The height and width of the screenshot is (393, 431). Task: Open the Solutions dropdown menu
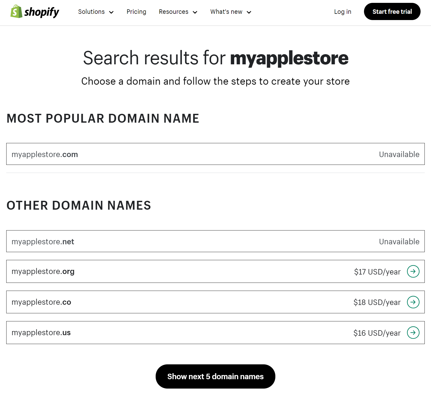(x=92, y=12)
